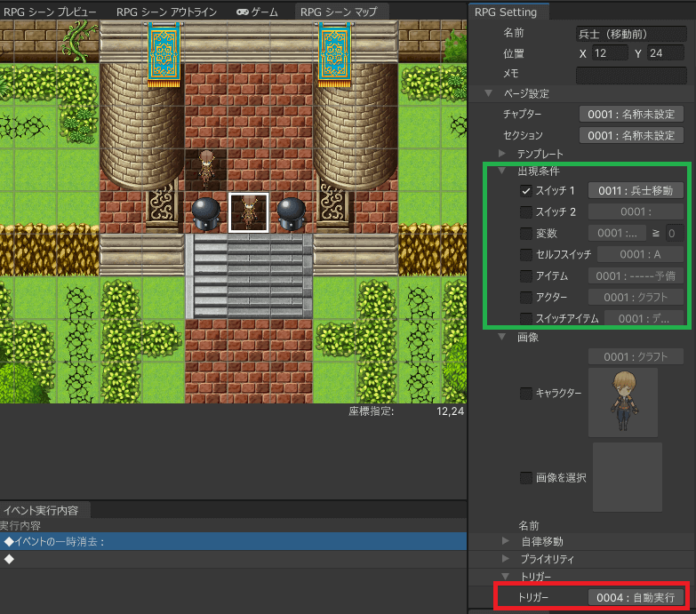Image resolution: width=696 pixels, height=614 pixels.
Task: Expand the 自律移動 section
Action: pyautogui.click(x=505, y=541)
